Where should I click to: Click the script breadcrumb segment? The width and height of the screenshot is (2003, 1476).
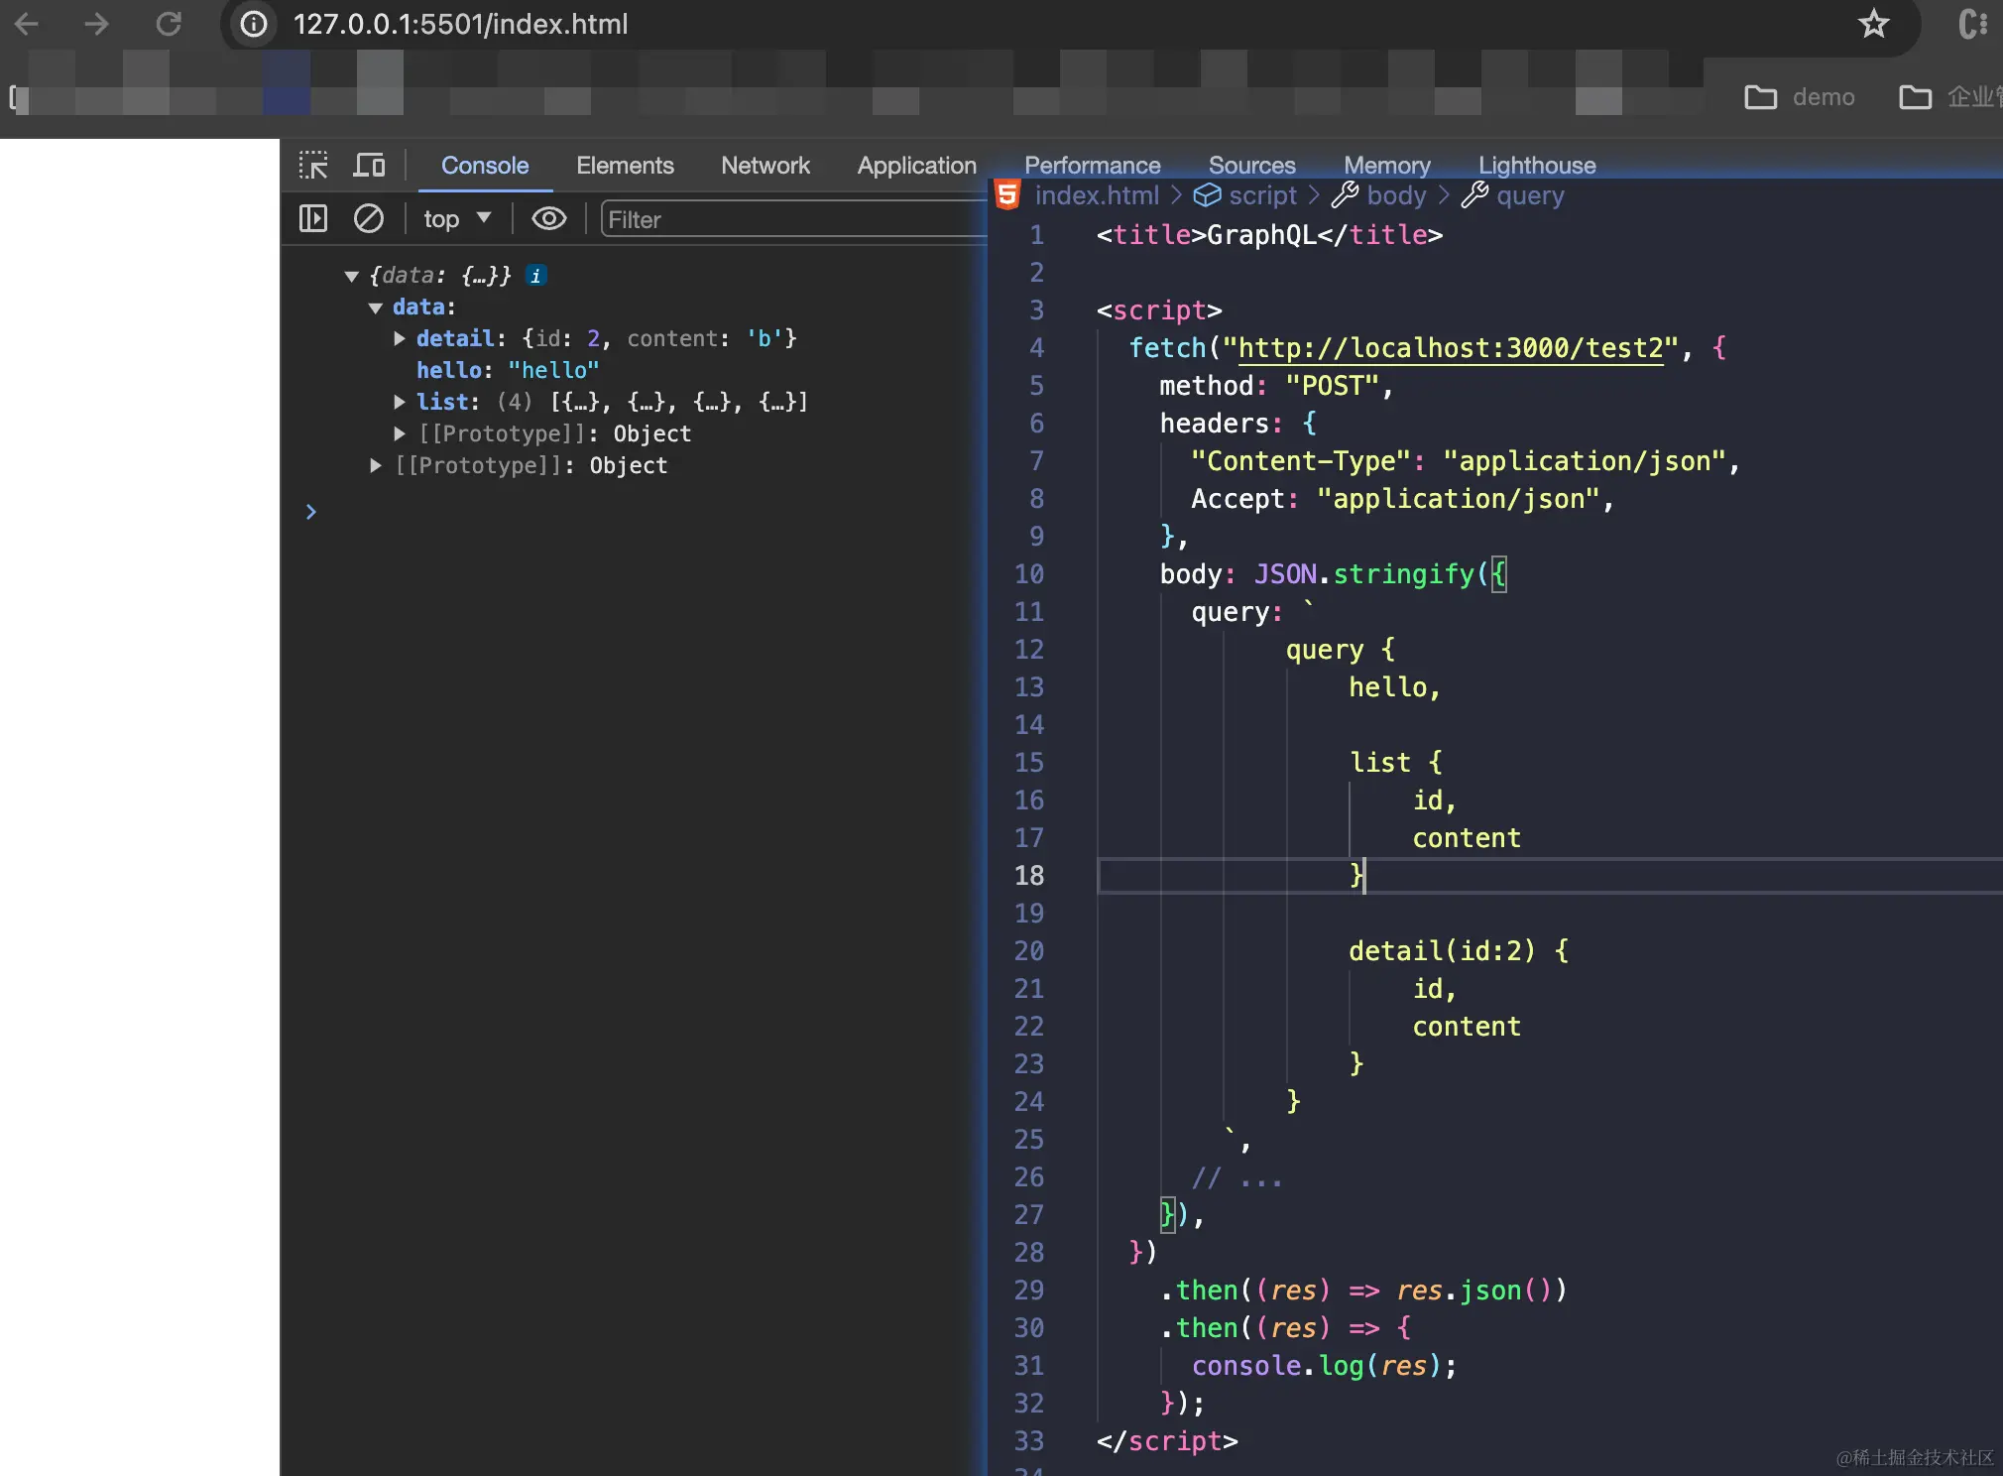point(1262,195)
